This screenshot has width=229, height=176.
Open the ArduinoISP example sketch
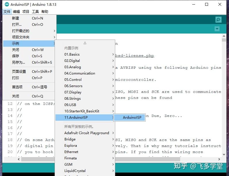(130, 118)
